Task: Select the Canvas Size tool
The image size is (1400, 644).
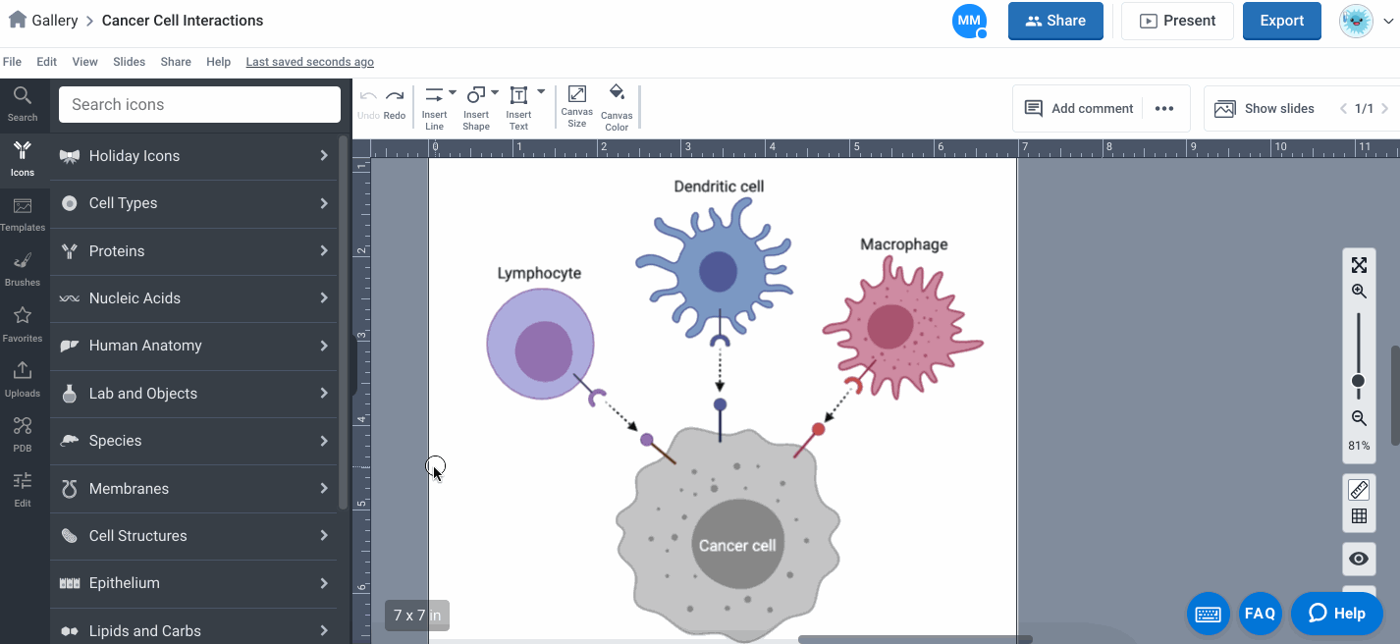Action: (x=576, y=106)
